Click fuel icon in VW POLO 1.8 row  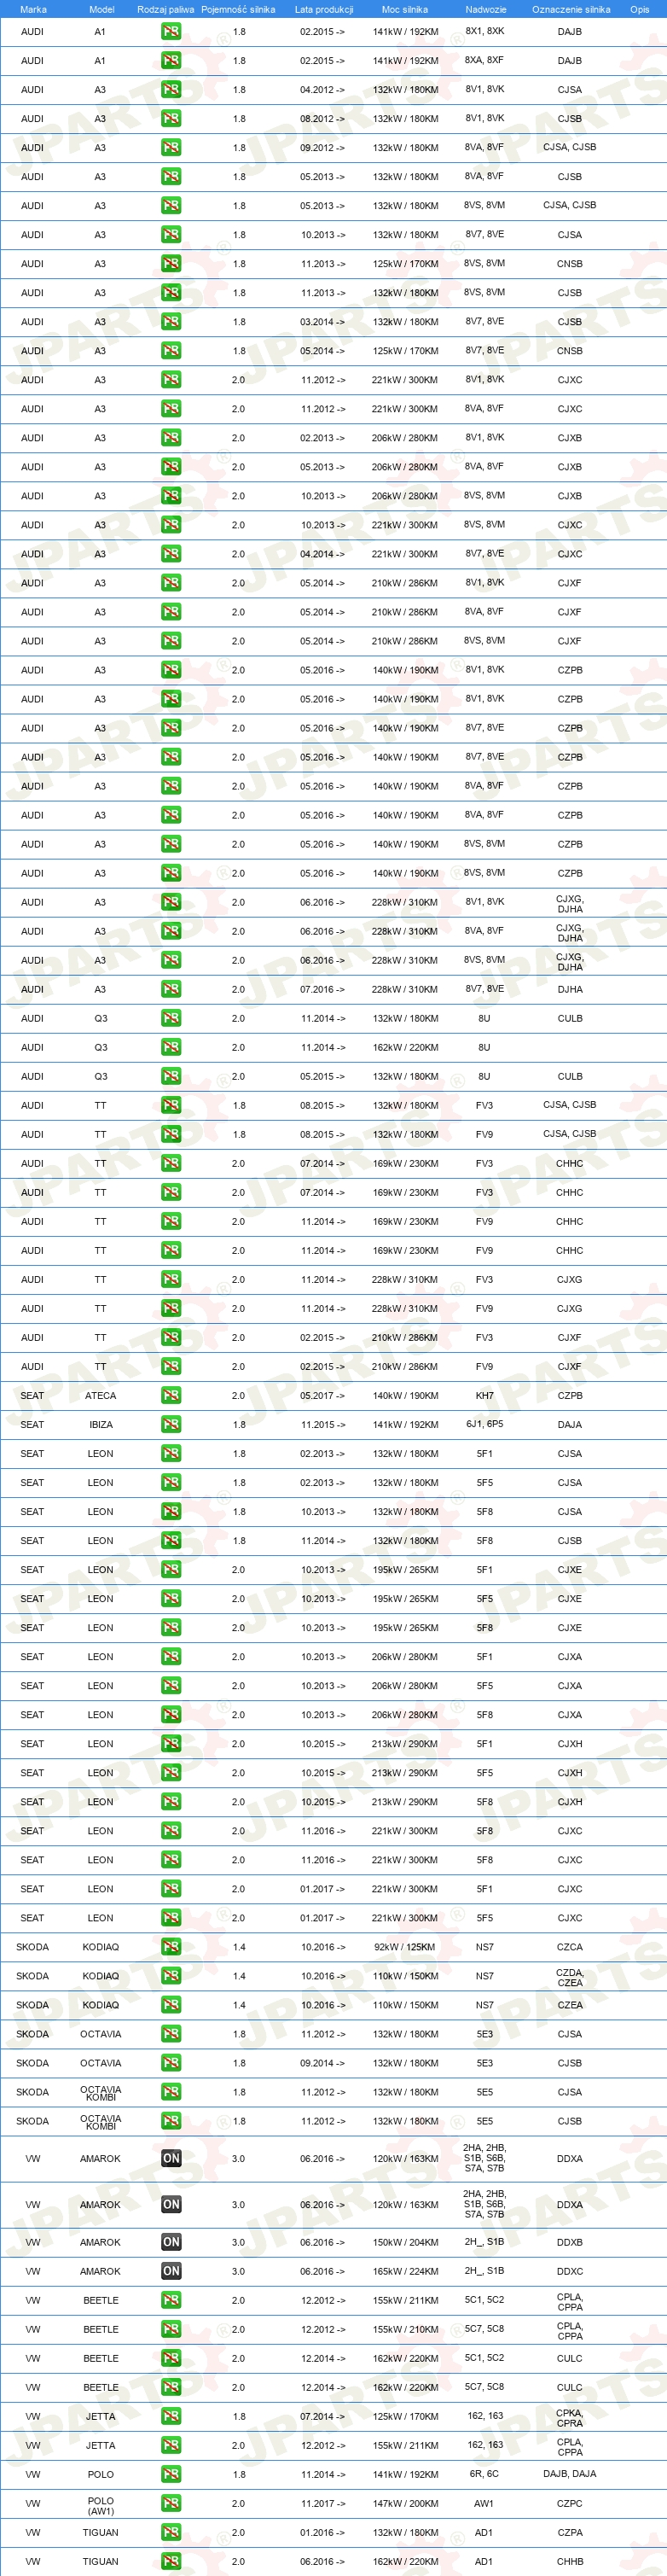pyautogui.click(x=171, y=2474)
